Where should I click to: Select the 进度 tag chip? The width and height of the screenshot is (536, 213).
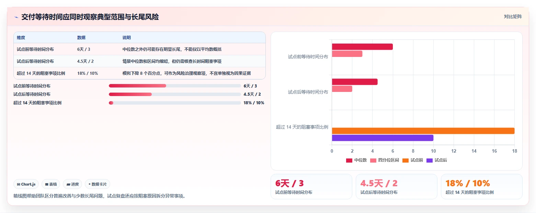[72, 184]
